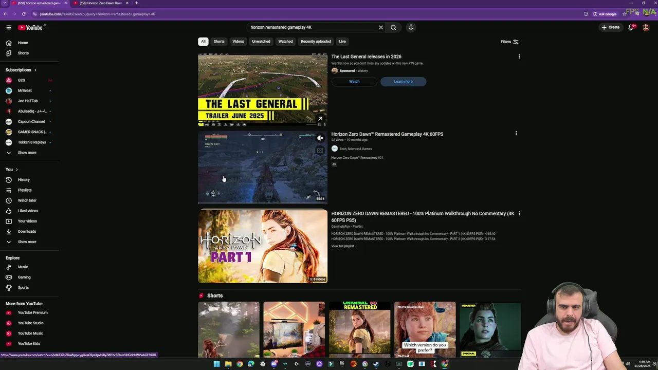658x370 pixels.
Task: Open the notifications bell
Action: tap(631, 27)
